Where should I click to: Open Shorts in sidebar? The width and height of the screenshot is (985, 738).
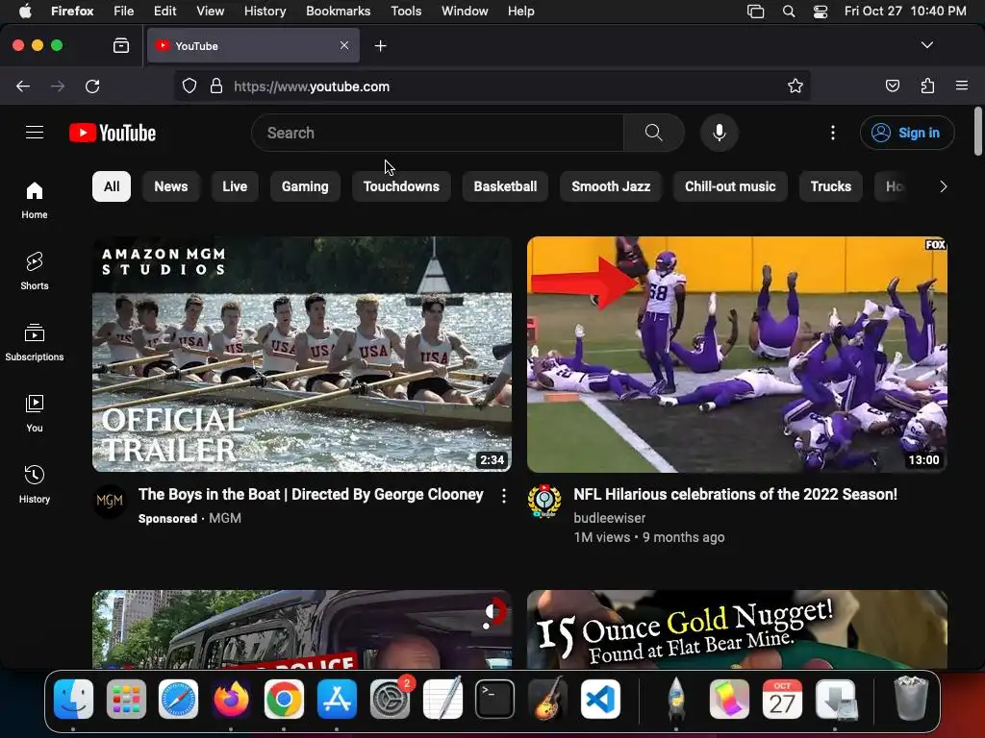tap(35, 271)
